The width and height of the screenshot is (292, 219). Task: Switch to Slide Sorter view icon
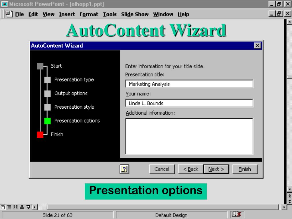pyautogui.click(x=15, y=207)
